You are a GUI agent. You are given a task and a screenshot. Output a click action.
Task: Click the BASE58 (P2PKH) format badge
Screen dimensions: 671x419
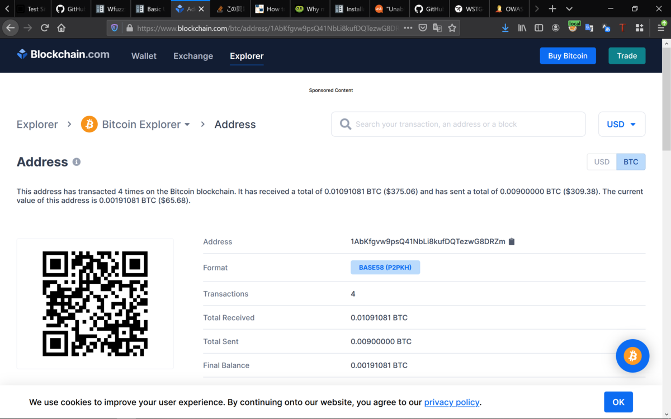[x=385, y=268]
